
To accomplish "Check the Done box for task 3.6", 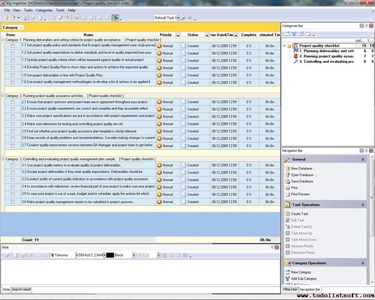I will point(12,202).
